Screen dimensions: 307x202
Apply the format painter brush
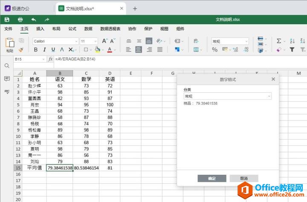point(21,50)
